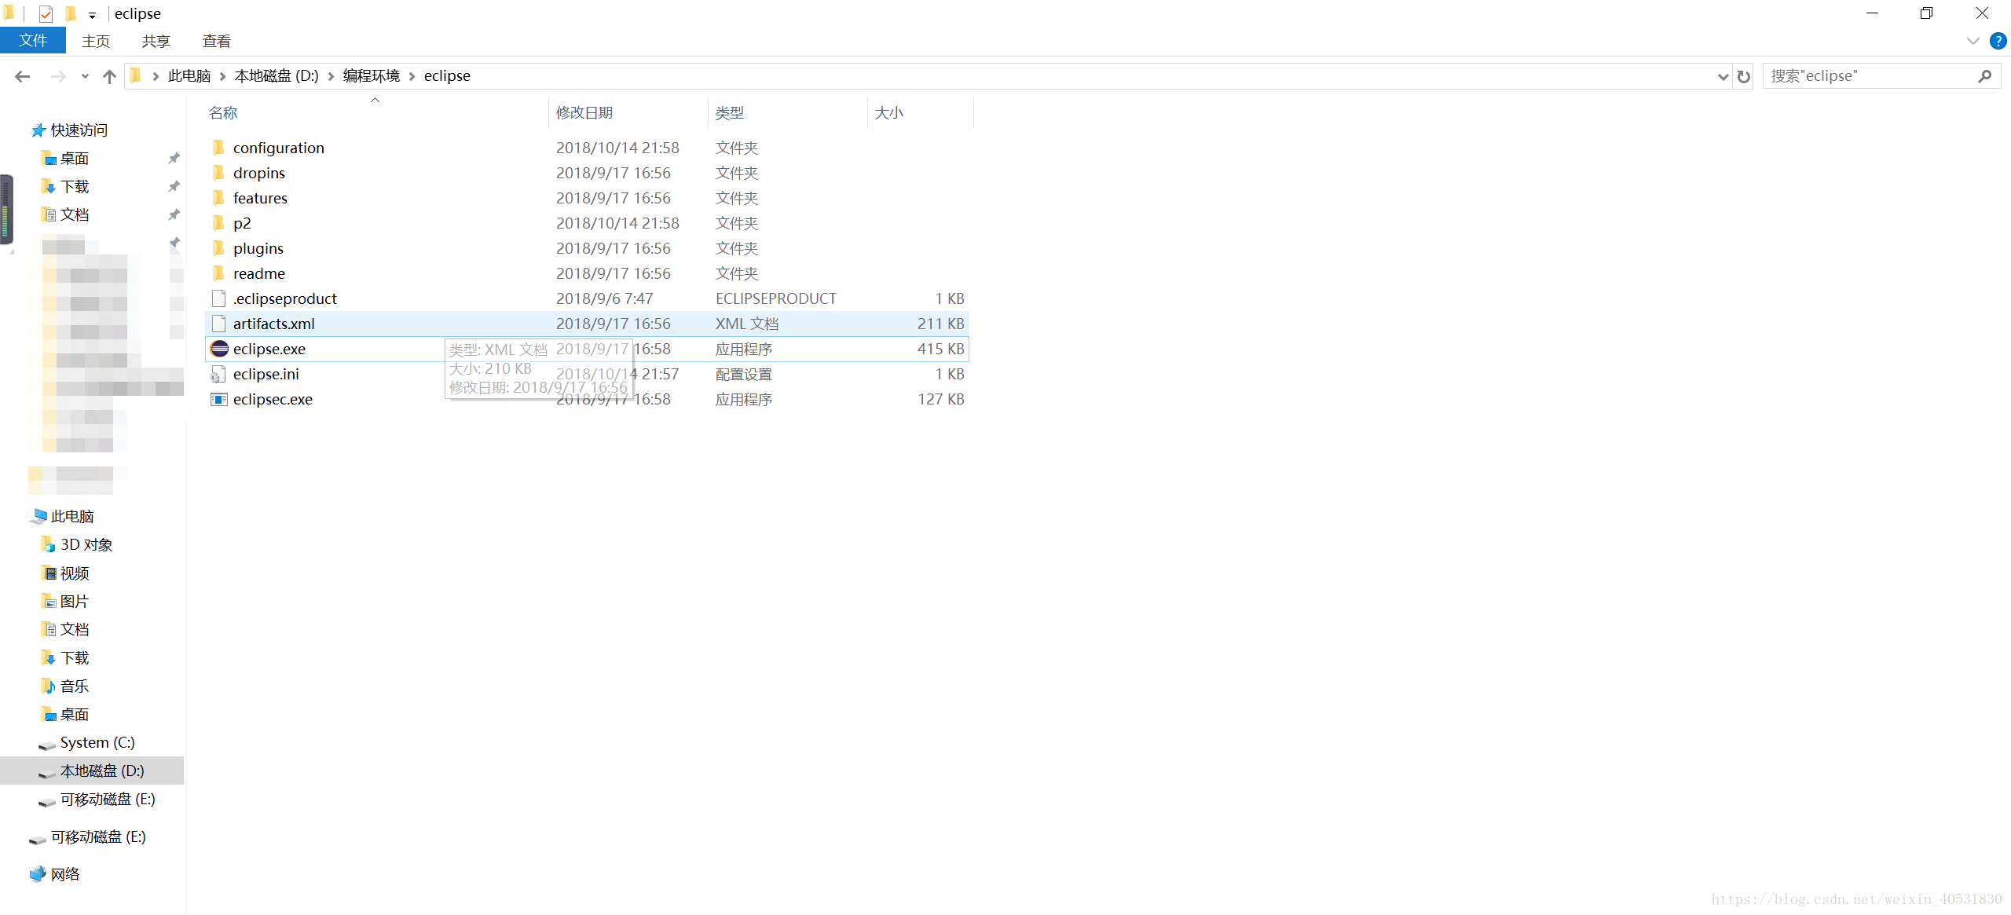Expand breadcrumb chevron after 此电脑
This screenshot has width=2011, height=915.
[223, 76]
